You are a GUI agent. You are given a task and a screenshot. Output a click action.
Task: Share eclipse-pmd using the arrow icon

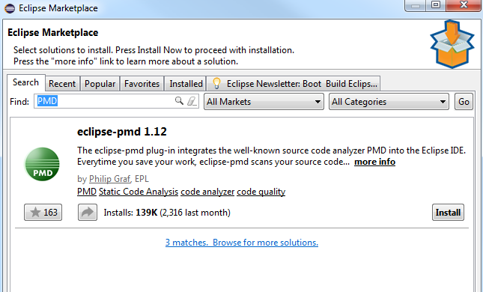(88, 212)
